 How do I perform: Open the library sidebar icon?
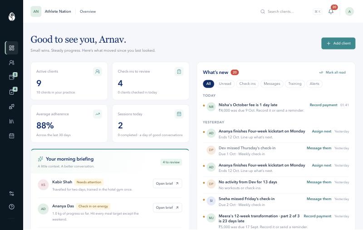click(x=12, y=121)
